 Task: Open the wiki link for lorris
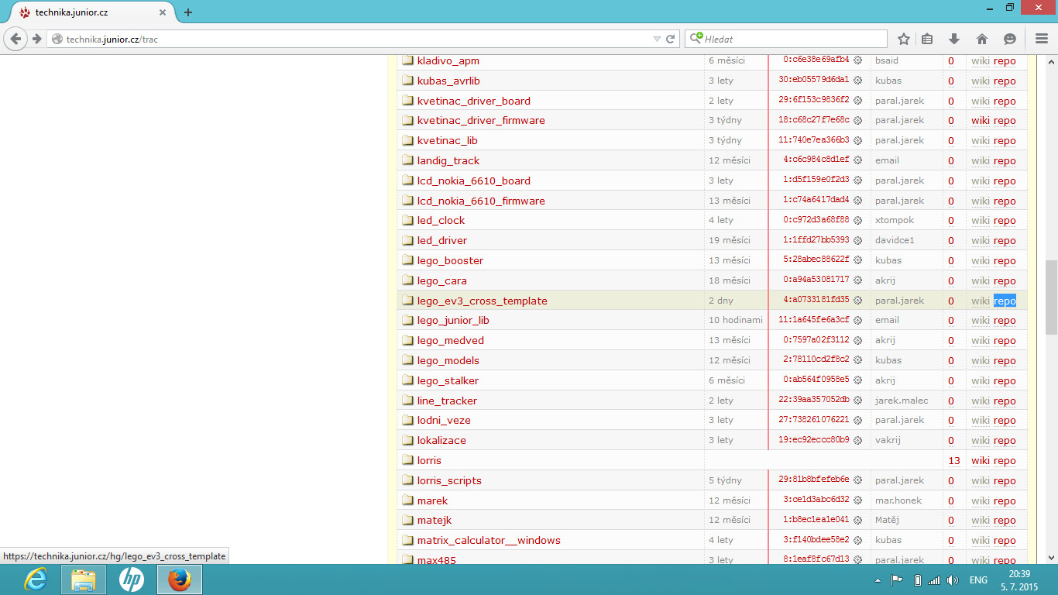pos(981,461)
